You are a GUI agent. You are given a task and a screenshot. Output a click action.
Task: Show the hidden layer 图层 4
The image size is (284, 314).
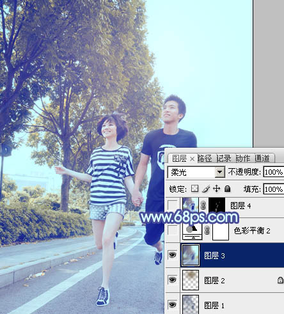[172, 205]
